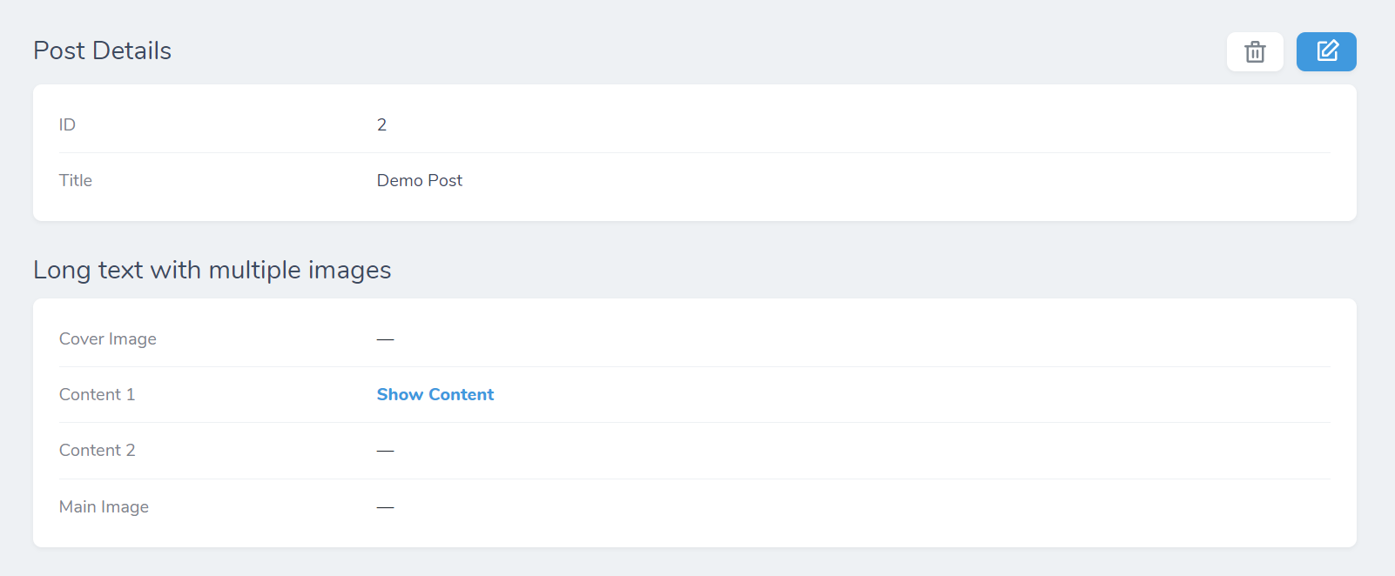Viewport: 1395px width, 576px height.
Task: Click the blue pencil edit icon
Action: 1326,51
